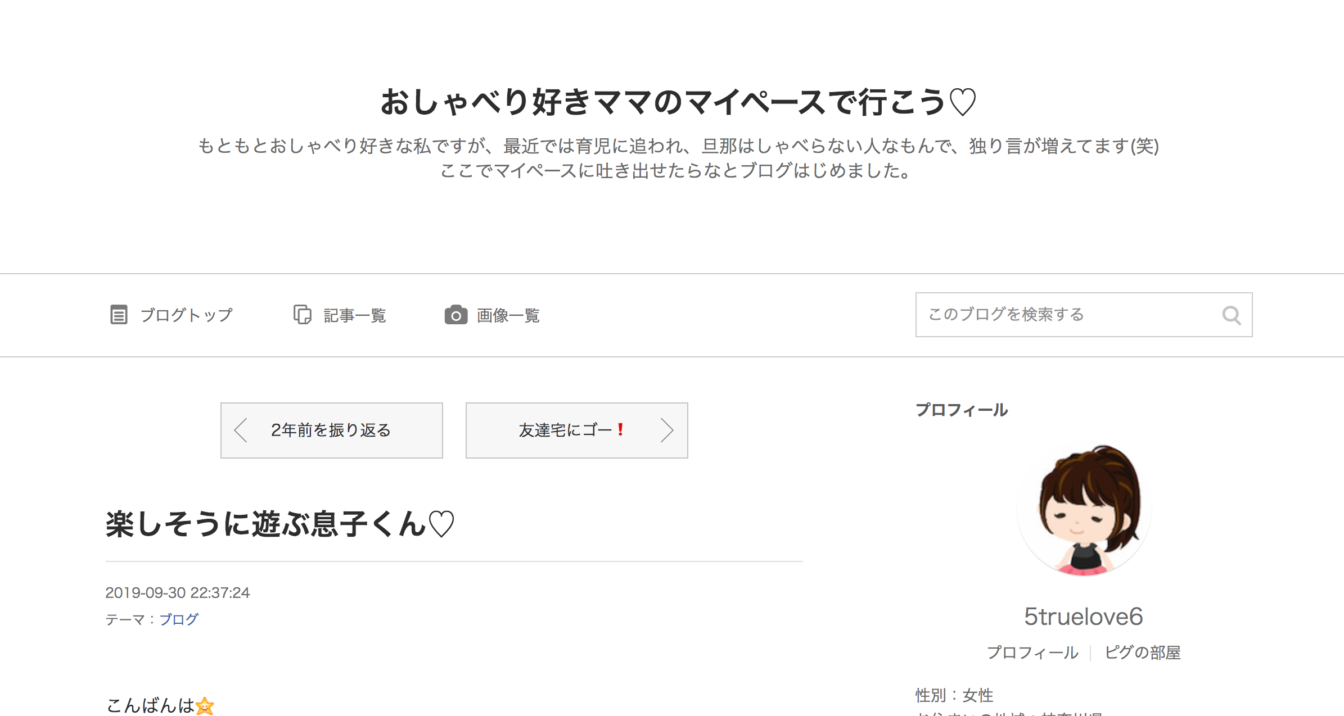
Task: Click the article list pages icon
Action: pos(303,315)
